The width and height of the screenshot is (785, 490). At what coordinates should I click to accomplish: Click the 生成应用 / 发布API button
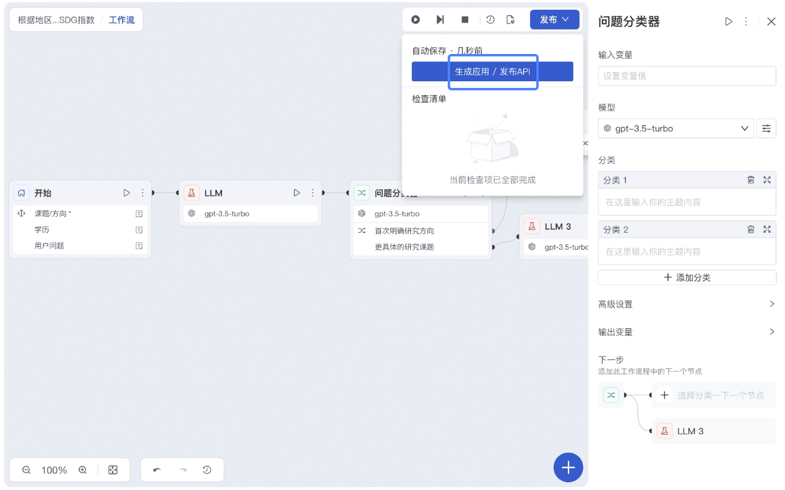click(493, 72)
